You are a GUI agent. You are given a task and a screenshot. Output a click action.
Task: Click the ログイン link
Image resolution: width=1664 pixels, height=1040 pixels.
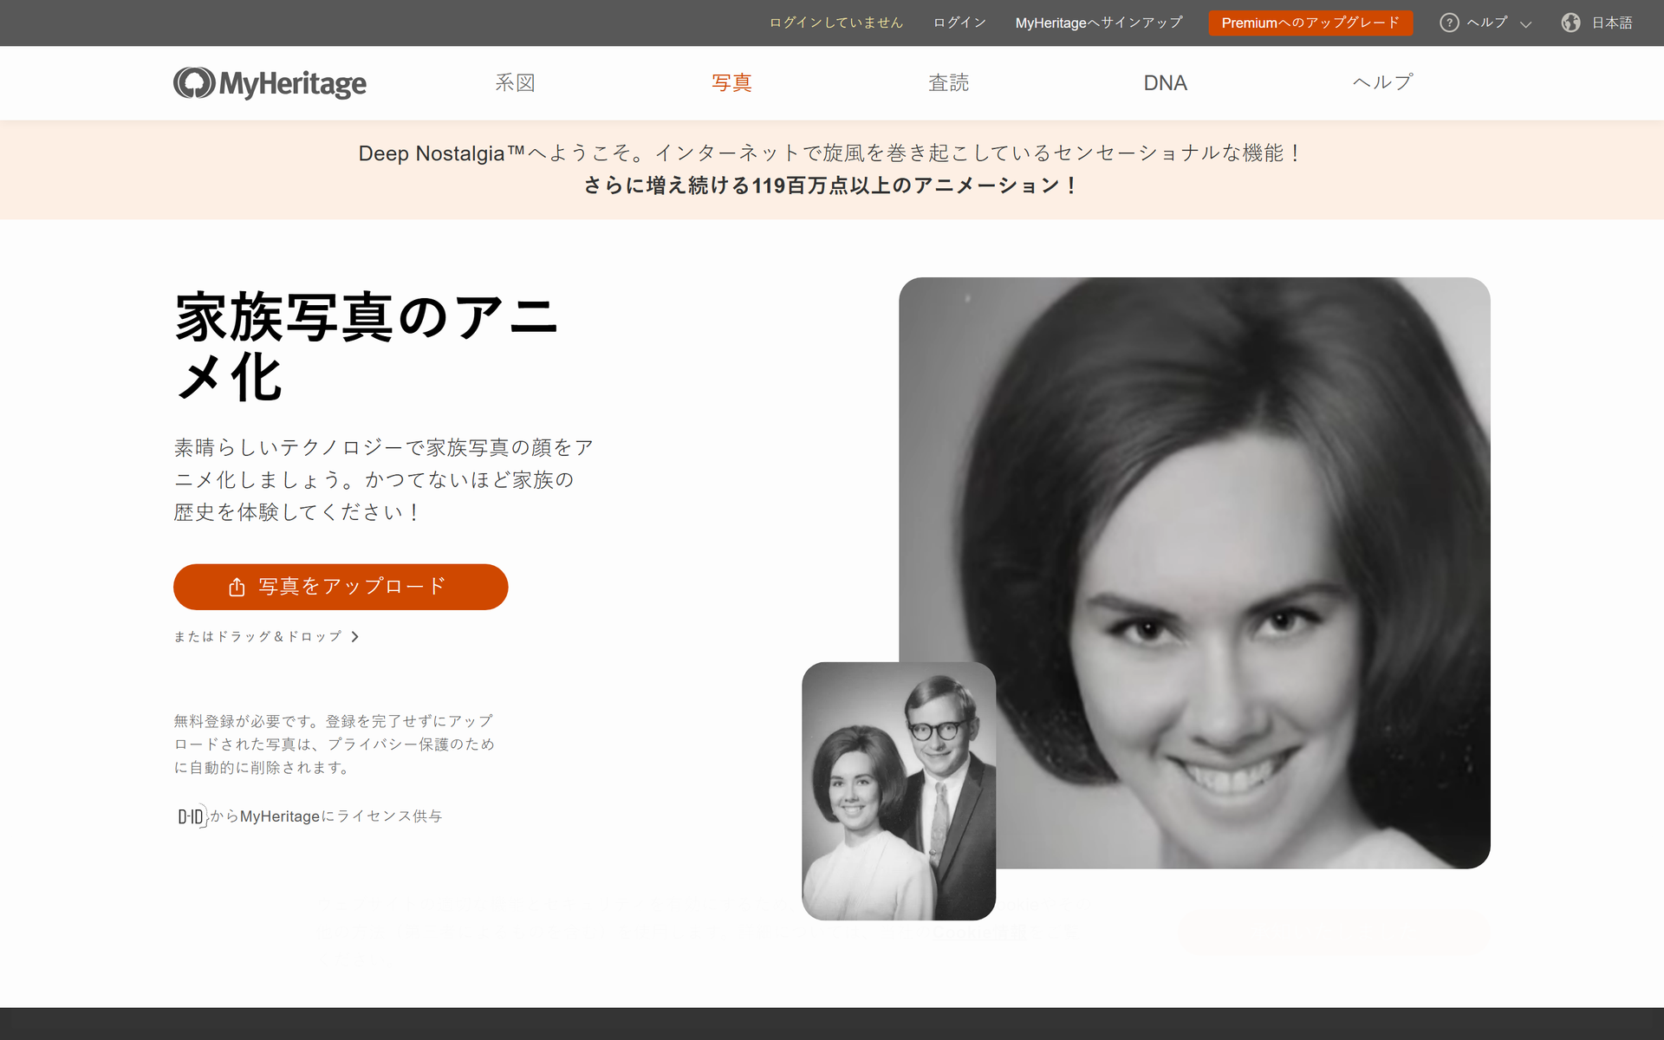(959, 23)
